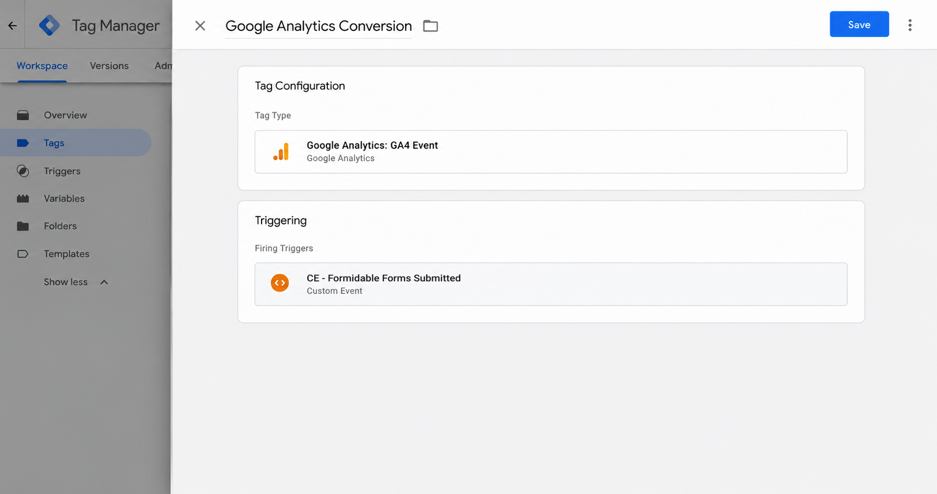Click the Overview sidebar icon
This screenshot has width=937, height=494.
tap(23, 115)
